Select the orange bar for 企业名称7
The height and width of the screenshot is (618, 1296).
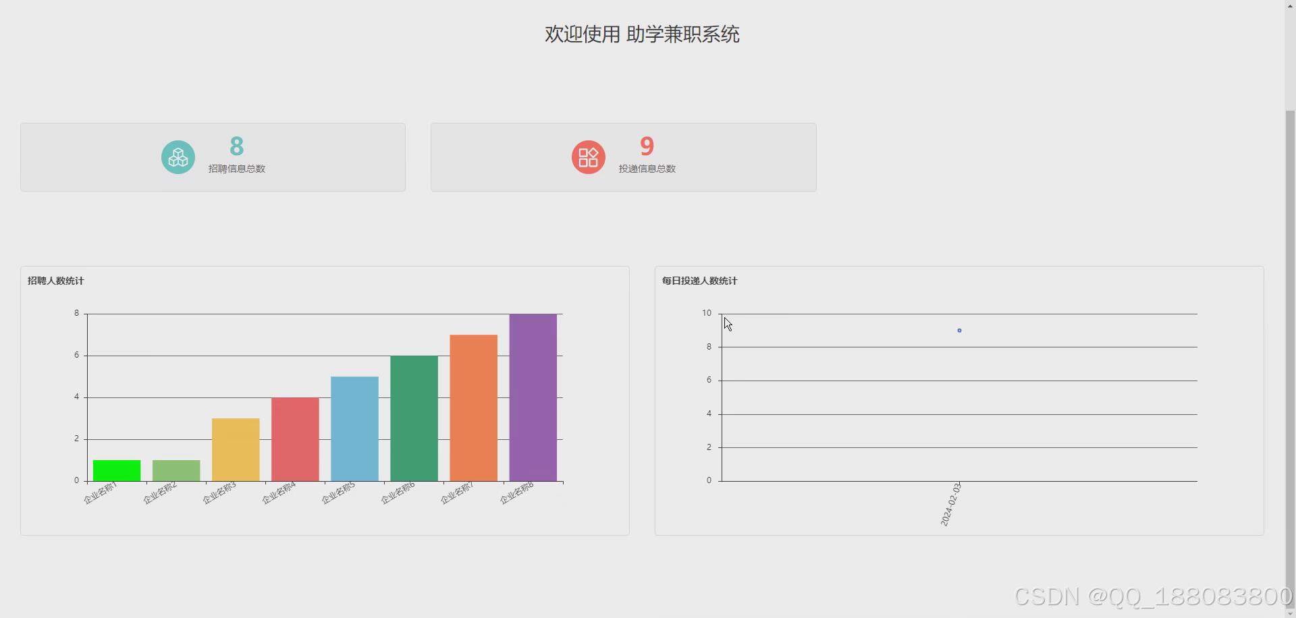click(x=473, y=408)
